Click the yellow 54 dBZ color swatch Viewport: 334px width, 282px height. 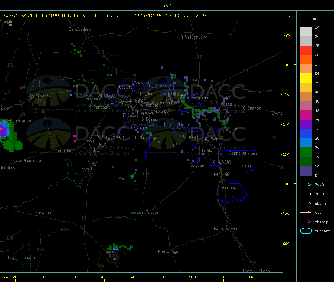coord(306,78)
